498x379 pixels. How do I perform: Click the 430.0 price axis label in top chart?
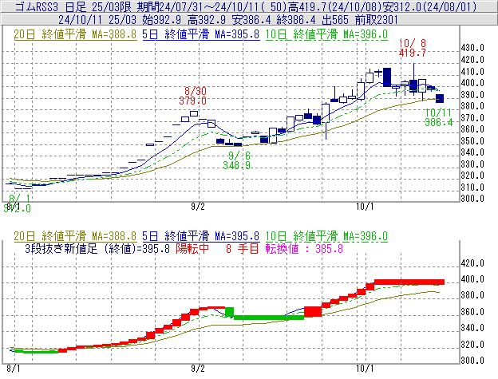[472, 48]
